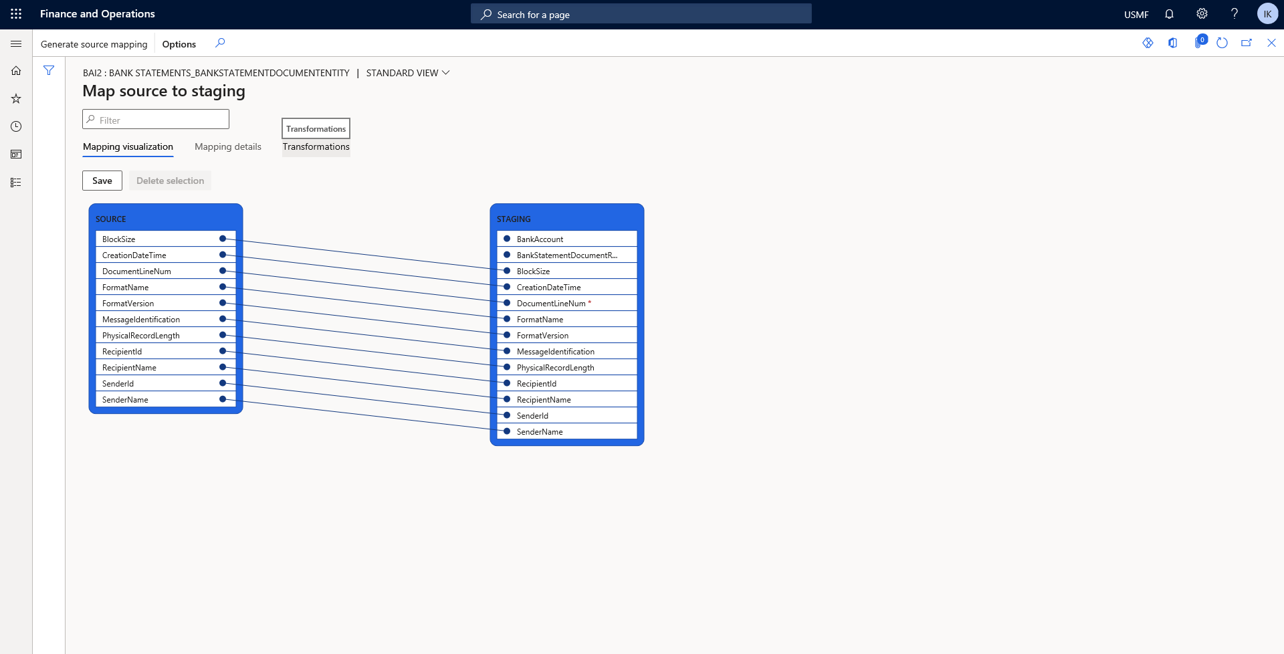Screen dimensions: 1284x654
Task: Select staging field SenderId
Action: click(x=567, y=415)
